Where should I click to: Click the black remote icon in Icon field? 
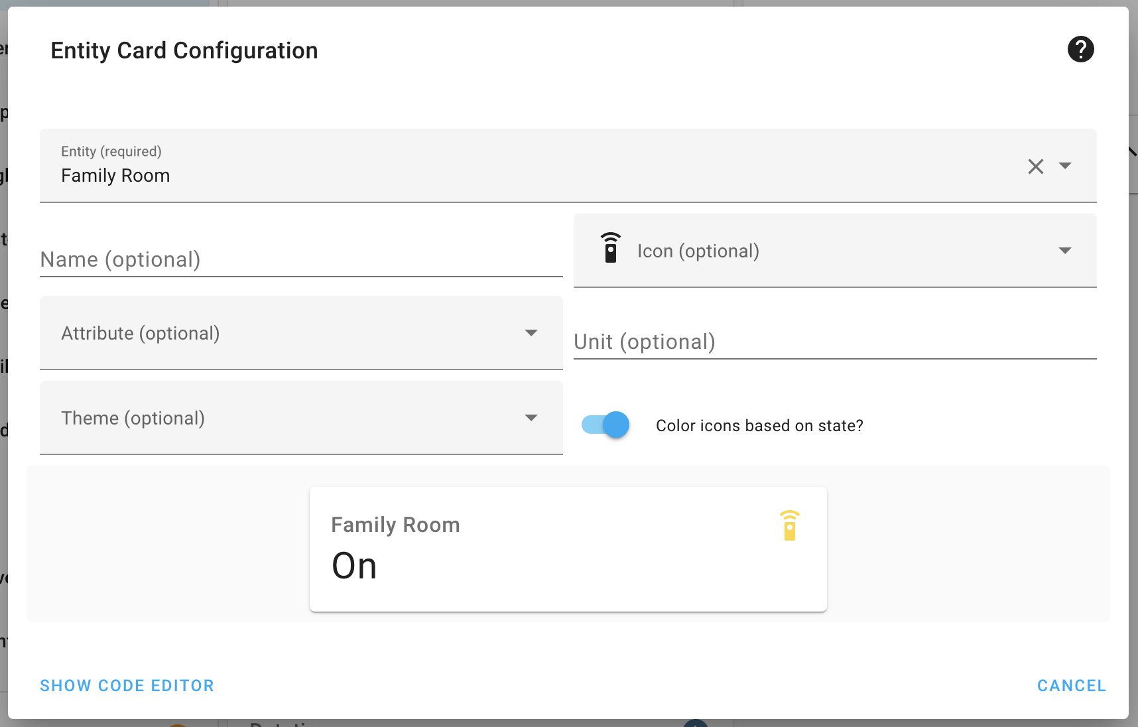coord(611,249)
